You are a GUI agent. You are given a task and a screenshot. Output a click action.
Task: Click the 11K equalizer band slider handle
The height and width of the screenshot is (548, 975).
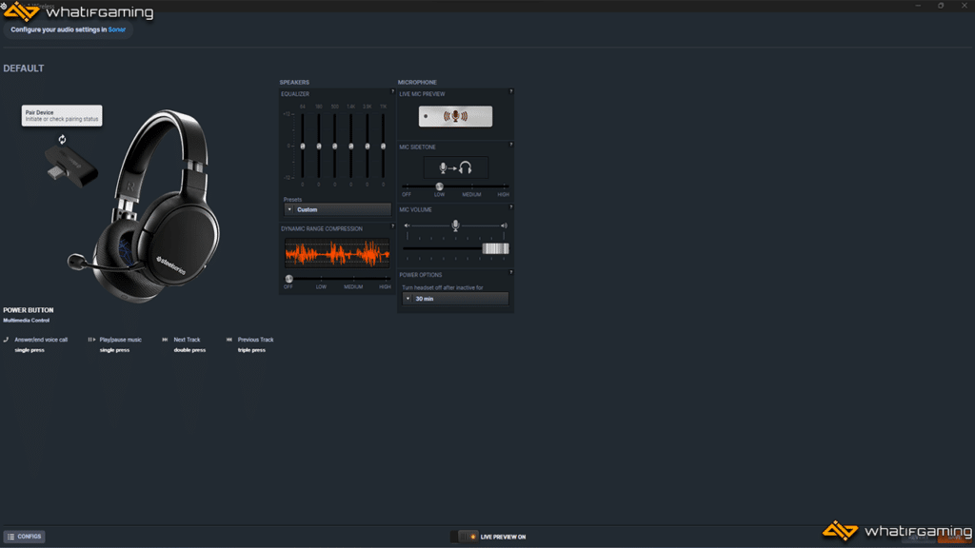click(x=384, y=147)
